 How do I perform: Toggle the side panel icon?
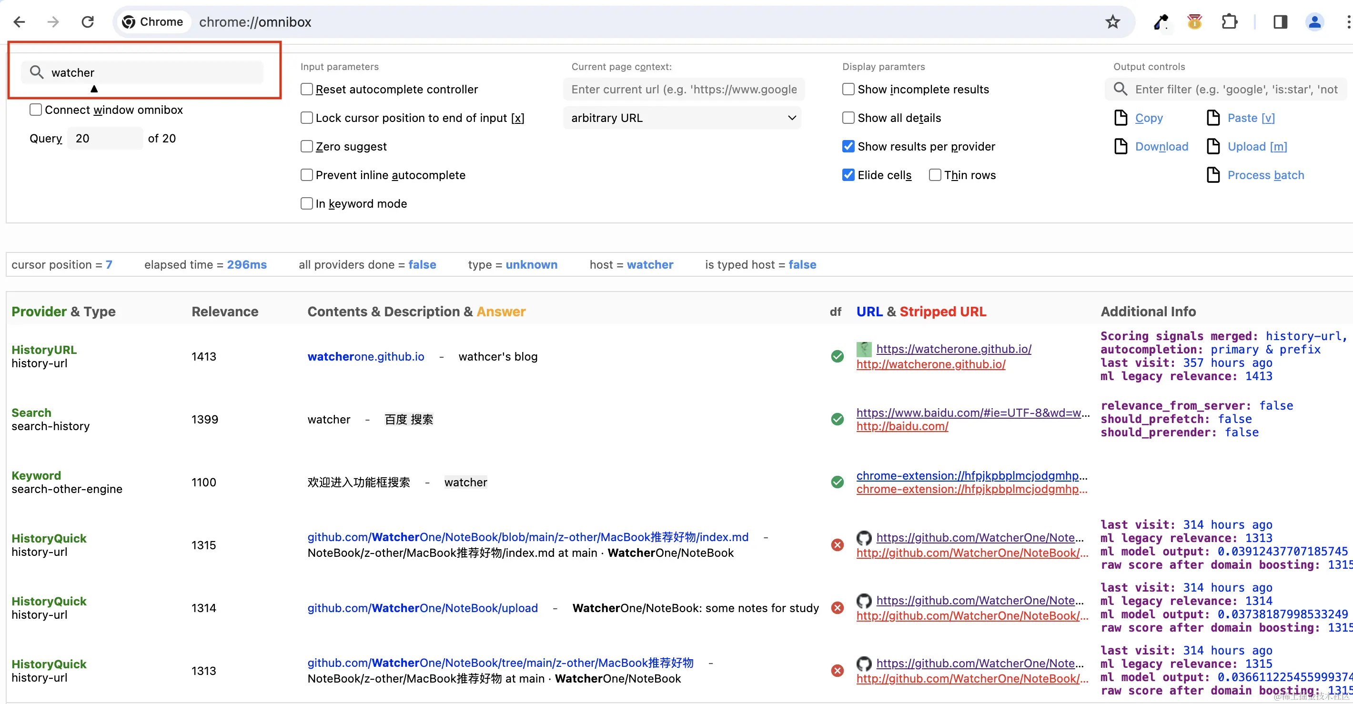[1280, 22]
